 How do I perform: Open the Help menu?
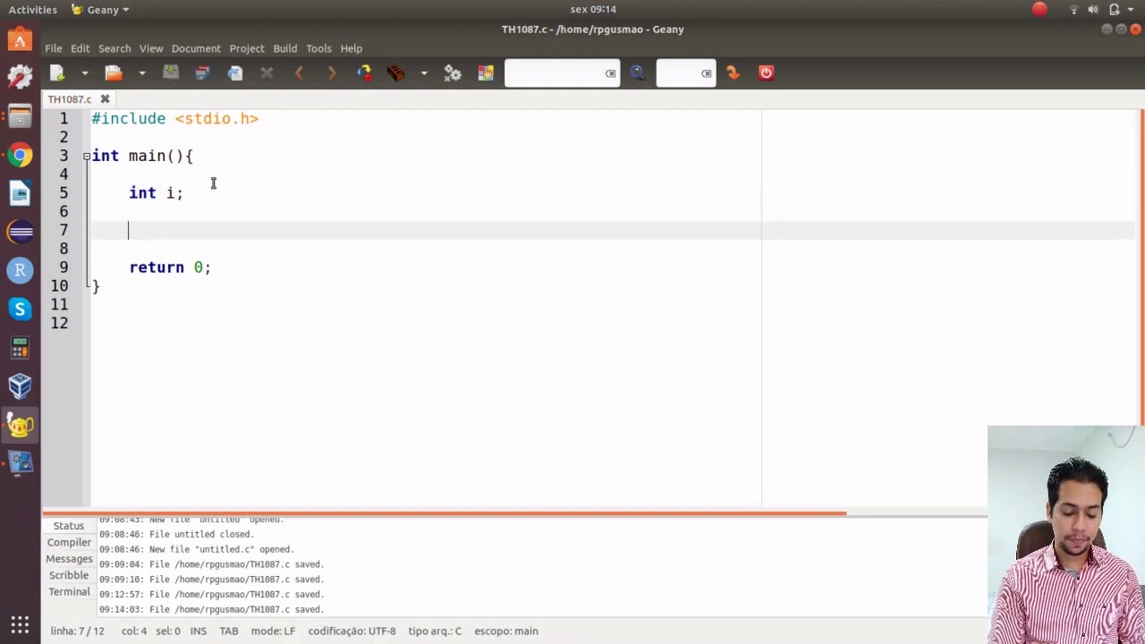coord(352,48)
